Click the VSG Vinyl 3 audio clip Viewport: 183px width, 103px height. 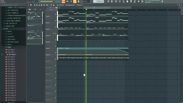(x=72, y=57)
